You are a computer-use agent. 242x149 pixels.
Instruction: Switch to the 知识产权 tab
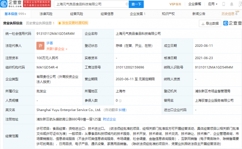click(x=168, y=14)
